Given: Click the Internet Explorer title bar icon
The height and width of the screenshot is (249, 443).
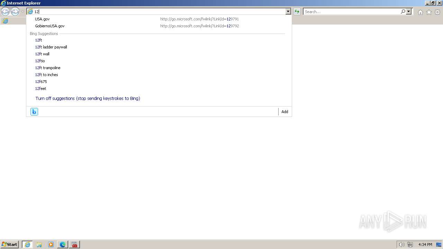Looking at the screenshot, I should pyautogui.click(x=3, y=3).
